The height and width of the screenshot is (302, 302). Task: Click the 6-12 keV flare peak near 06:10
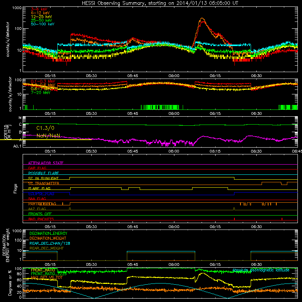[202, 18]
